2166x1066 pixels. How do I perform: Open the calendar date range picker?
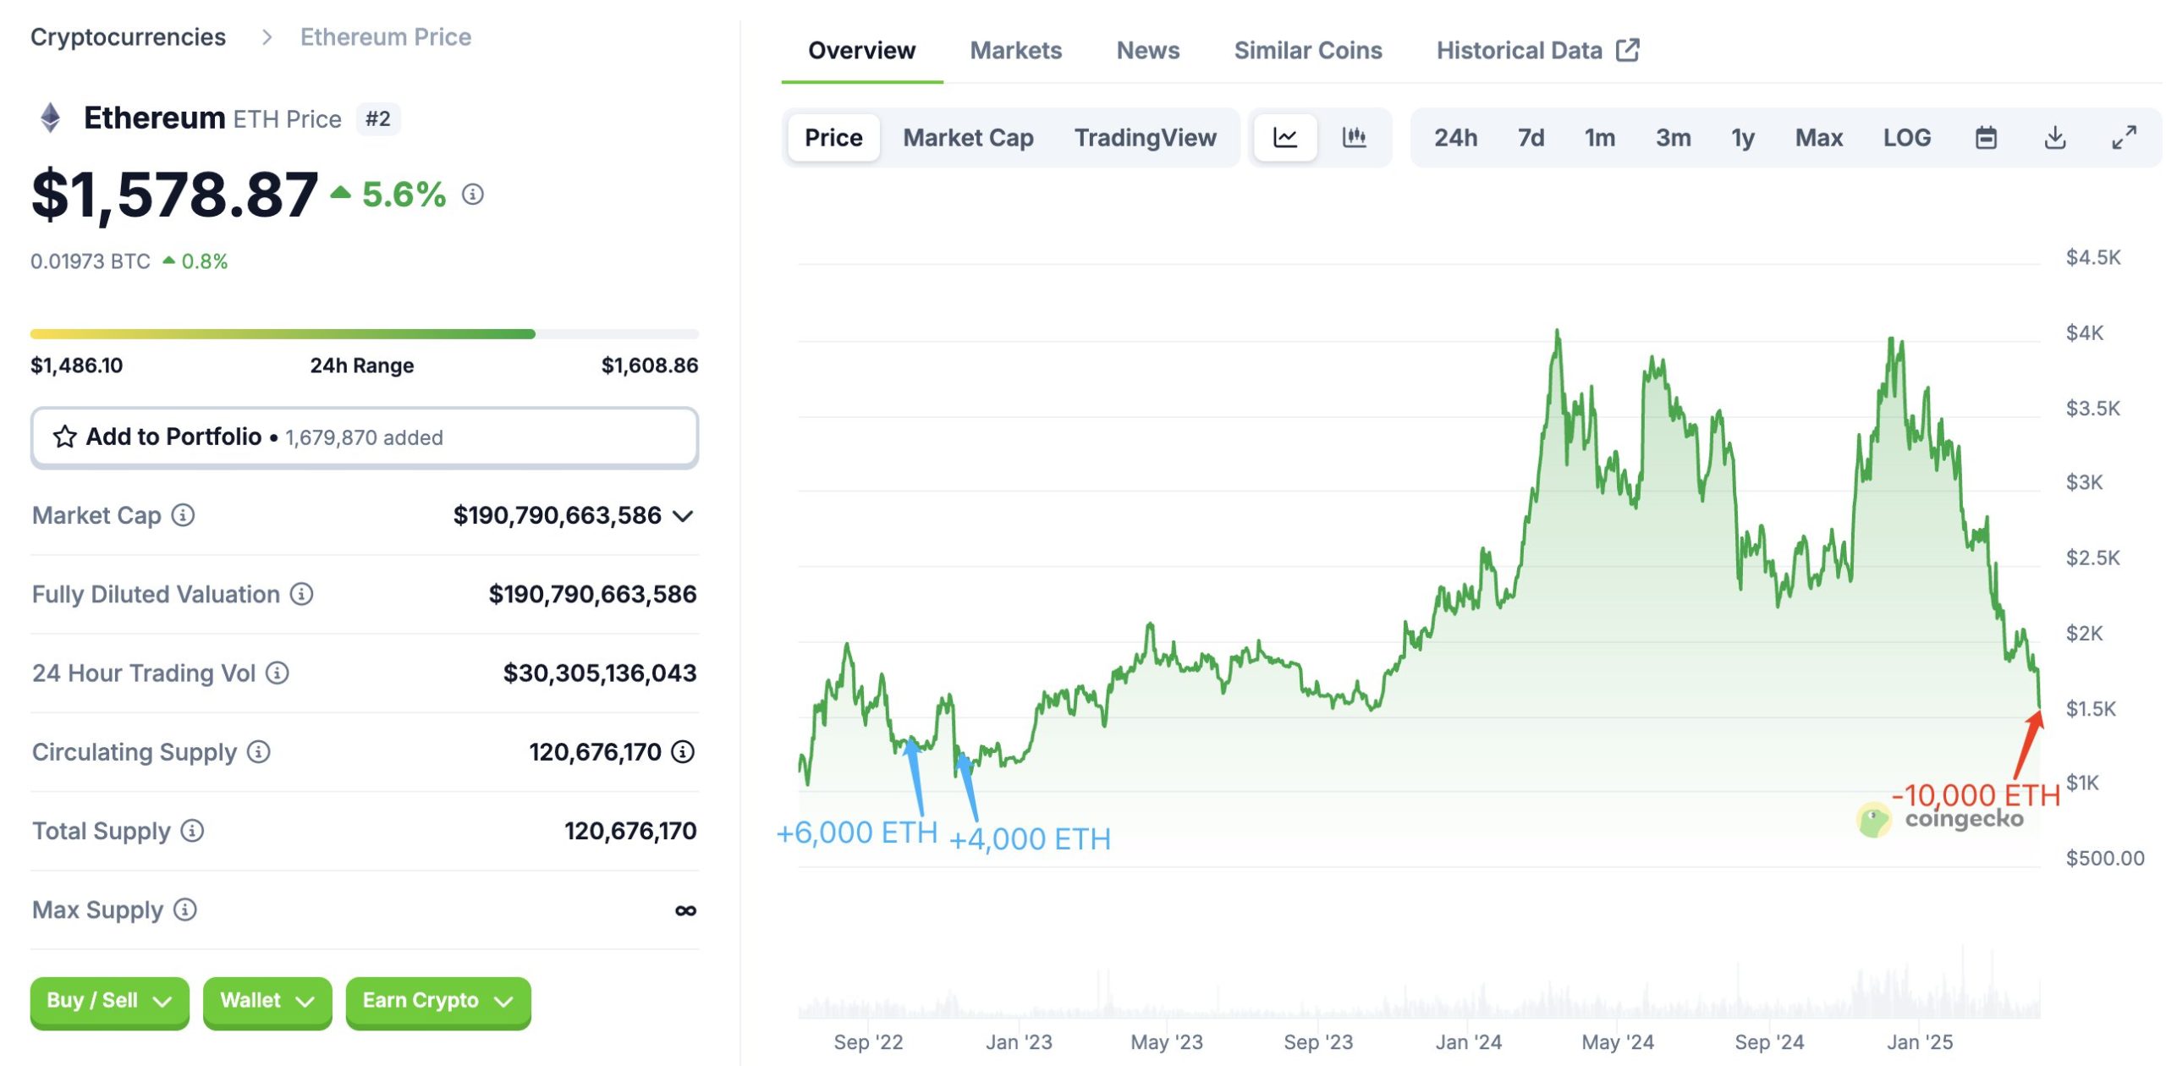point(1986,137)
